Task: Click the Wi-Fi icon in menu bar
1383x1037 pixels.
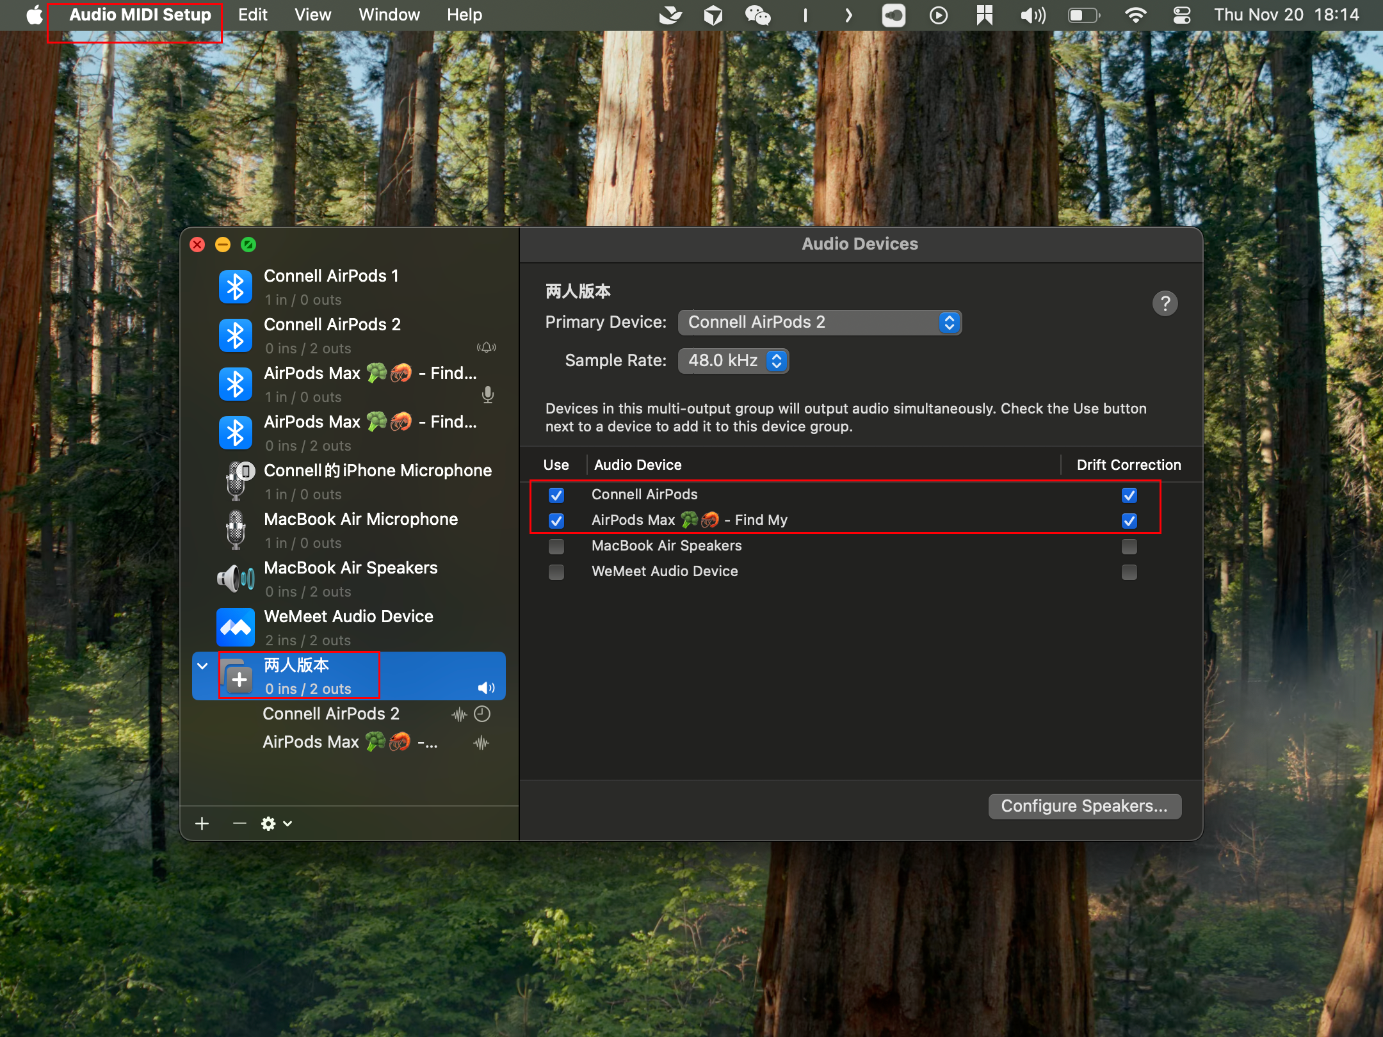Action: [1135, 15]
